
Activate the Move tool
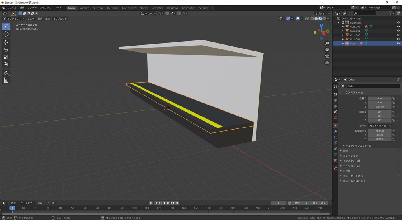6,42
